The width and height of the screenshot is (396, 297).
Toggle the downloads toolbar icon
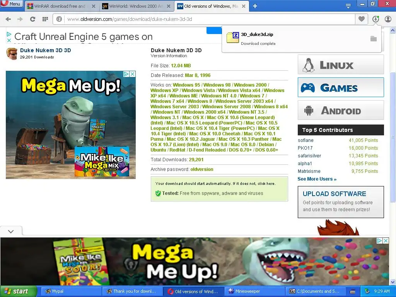(376, 19)
